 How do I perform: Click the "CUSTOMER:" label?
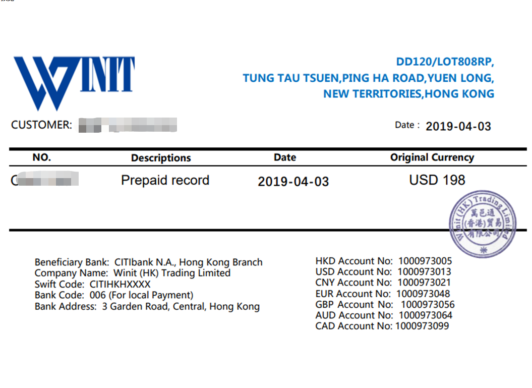pos(41,125)
